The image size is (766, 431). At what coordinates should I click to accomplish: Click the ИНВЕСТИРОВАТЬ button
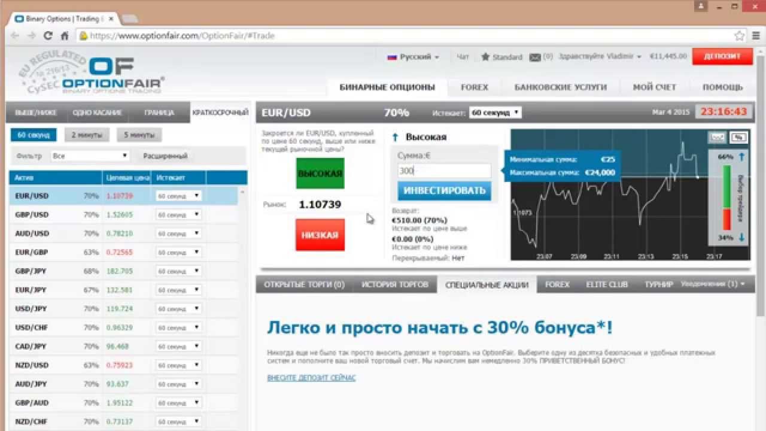[445, 191]
